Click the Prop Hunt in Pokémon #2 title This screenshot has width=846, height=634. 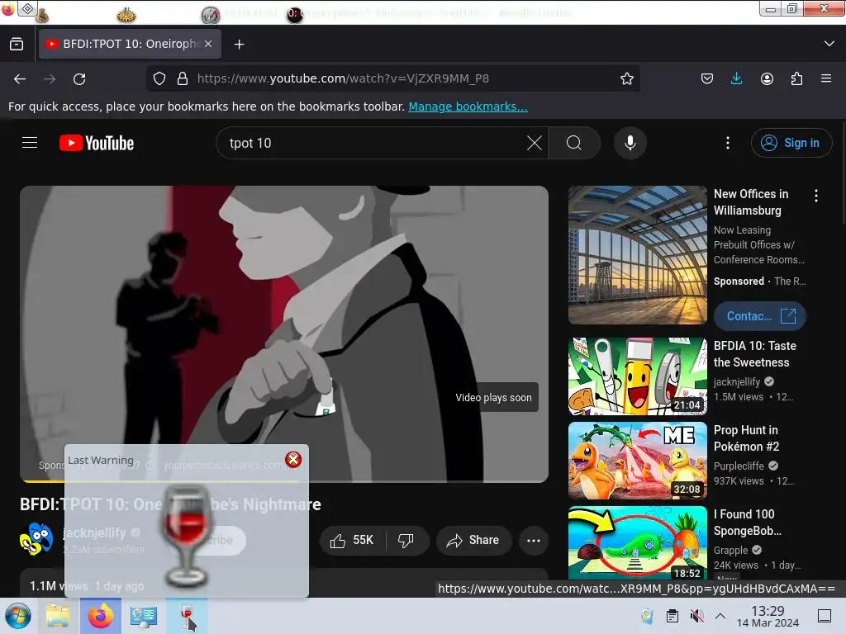[746, 438]
